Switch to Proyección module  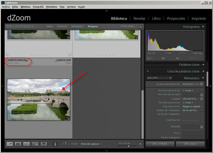176,19
